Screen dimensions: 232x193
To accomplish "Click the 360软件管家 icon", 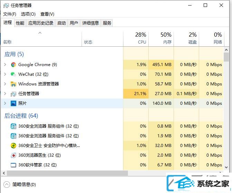I will [13, 165].
